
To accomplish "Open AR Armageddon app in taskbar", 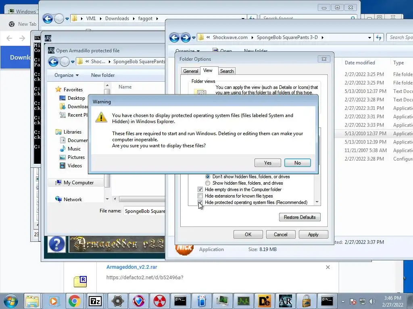I will [286, 301].
